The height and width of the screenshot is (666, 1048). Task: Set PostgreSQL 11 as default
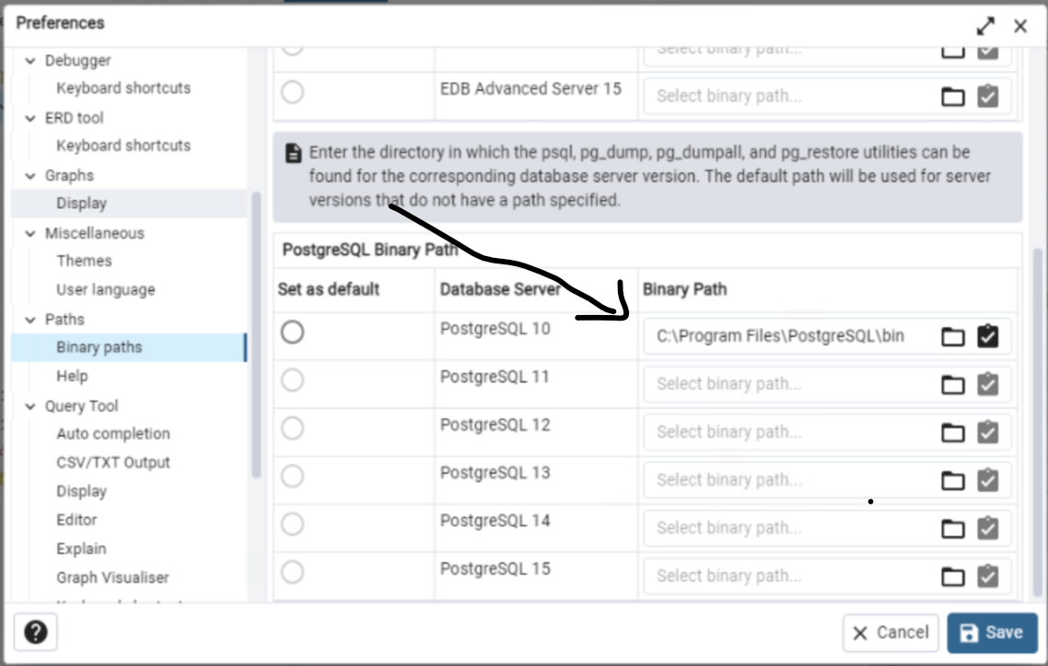tap(292, 380)
